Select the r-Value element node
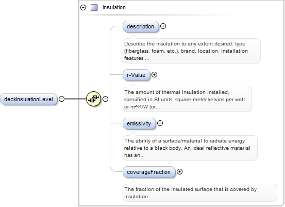285x207 pixels. pos(137,75)
